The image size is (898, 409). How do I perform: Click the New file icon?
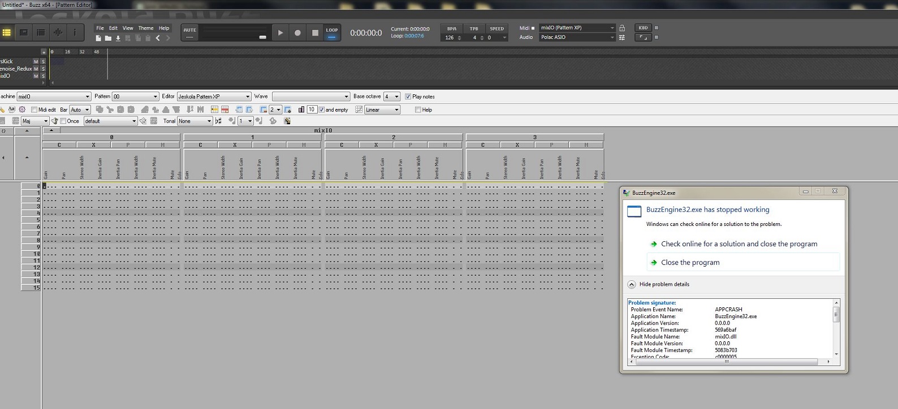(x=98, y=38)
